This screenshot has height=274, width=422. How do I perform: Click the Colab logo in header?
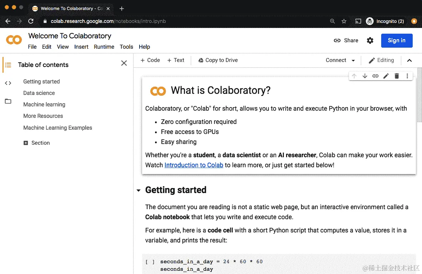pyautogui.click(x=14, y=40)
